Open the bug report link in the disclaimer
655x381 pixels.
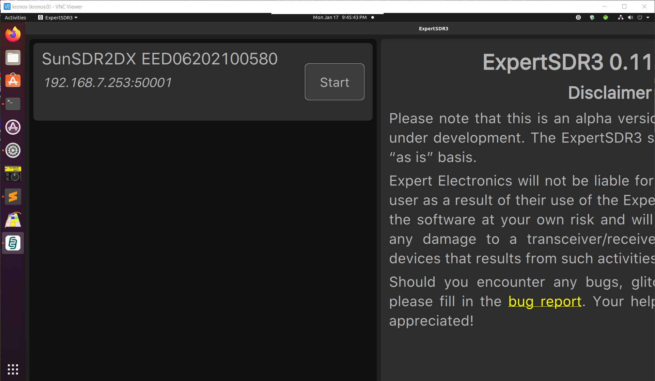click(x=544, y=301)
